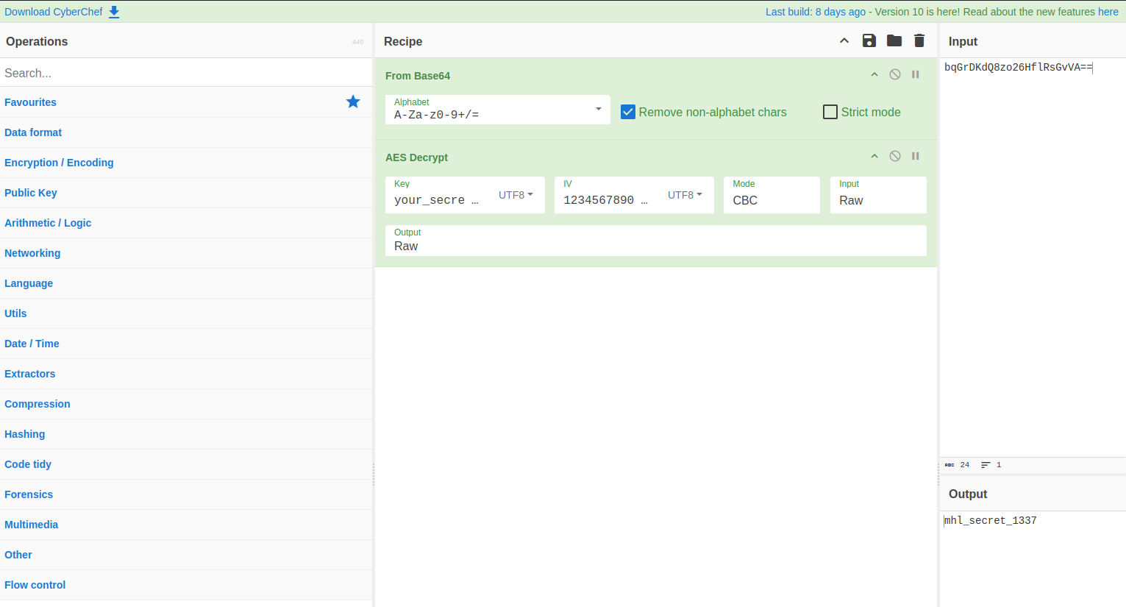Click the Input text bqGrDKdQ8zo26HflRsGvVA==
The height and width of the screenshot is (607, 1126).
[x=1018, y=67]
